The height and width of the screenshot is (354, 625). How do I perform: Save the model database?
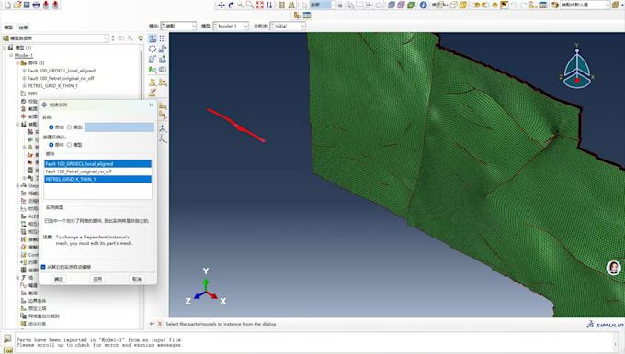point(27,6)
